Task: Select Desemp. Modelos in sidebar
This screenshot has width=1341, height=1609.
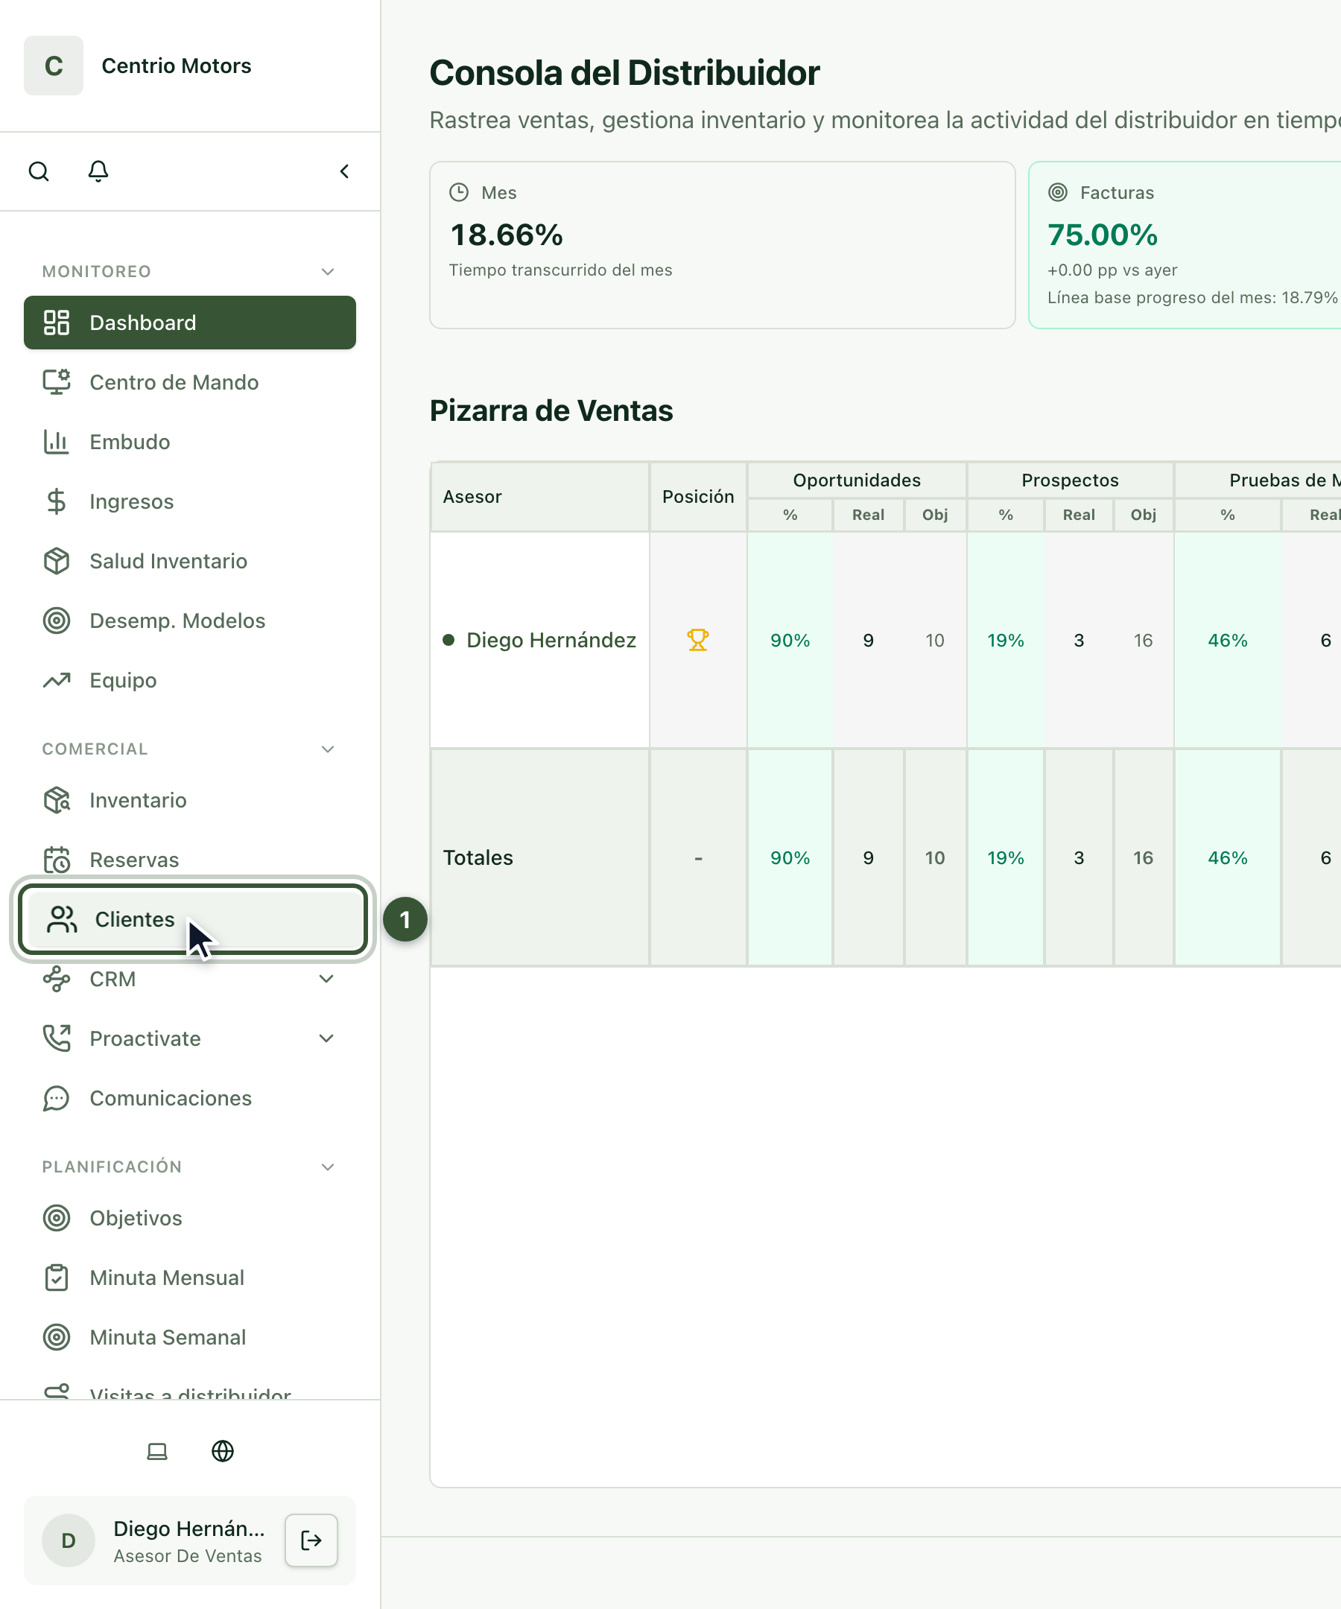Action: (x=190, y=621)
